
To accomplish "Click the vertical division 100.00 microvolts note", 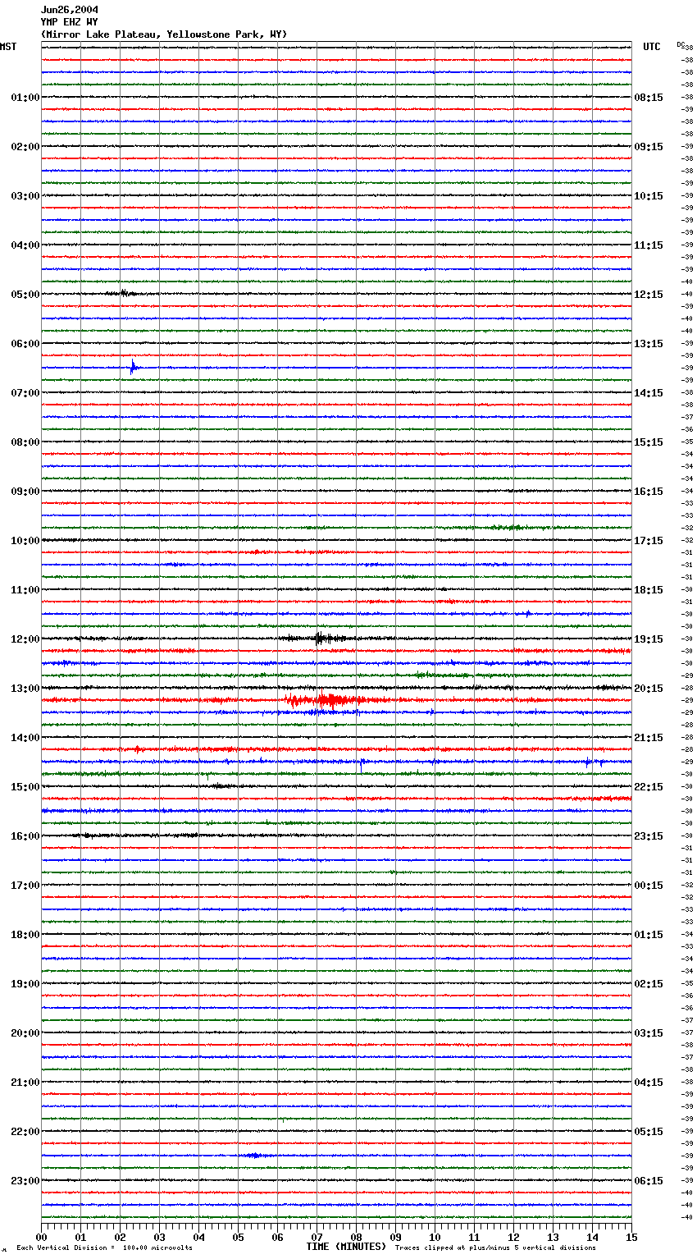I will pyautogui.click(x=104, y=1248).
